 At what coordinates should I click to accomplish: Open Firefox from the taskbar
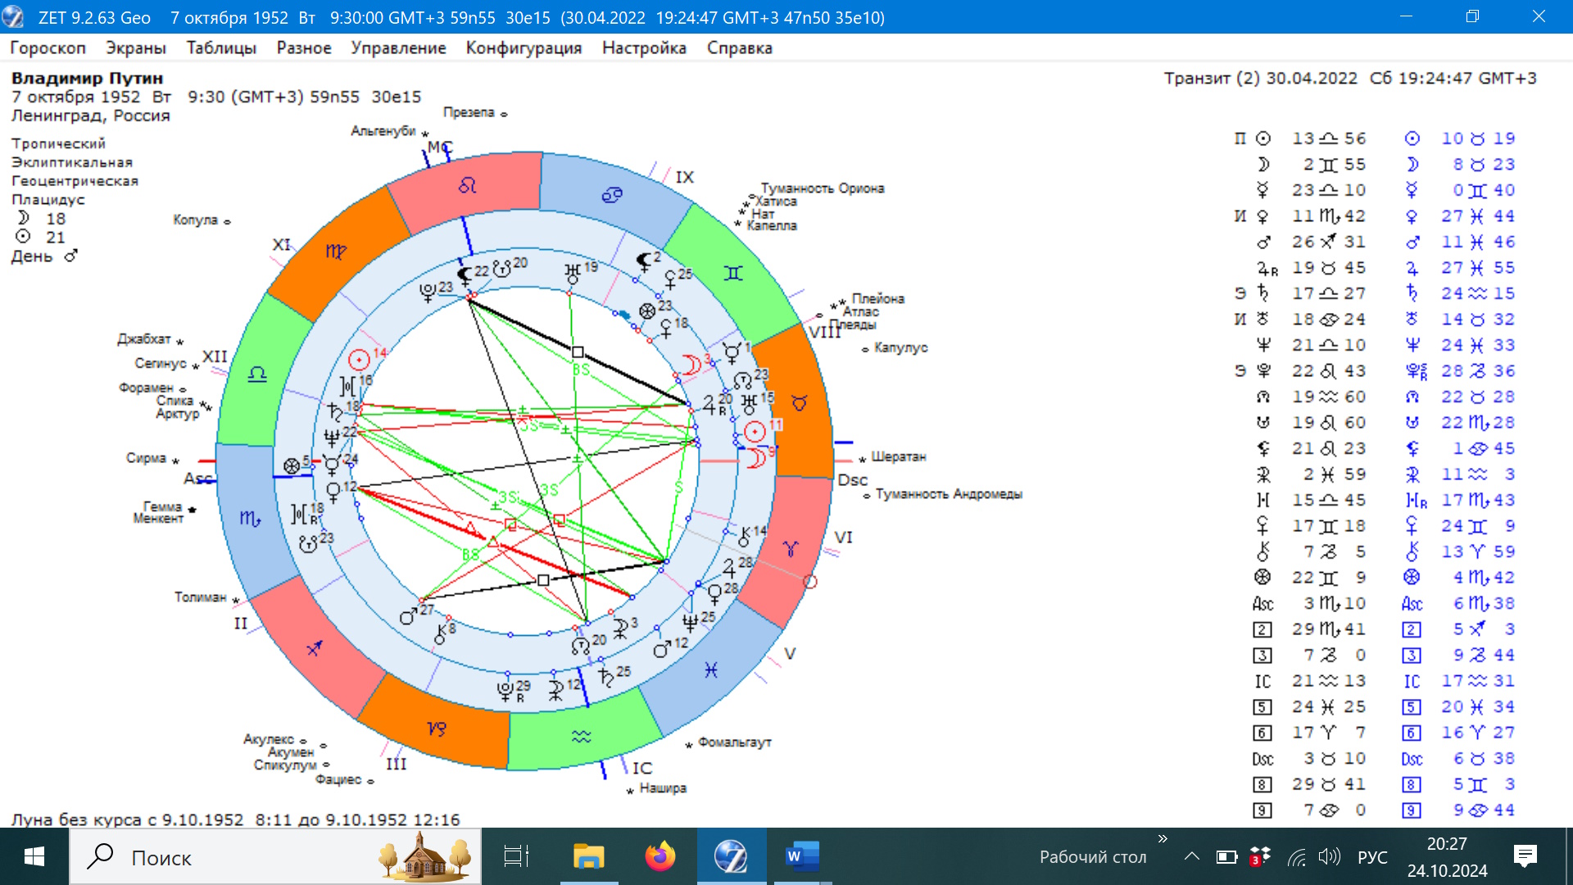coord(660,857)
